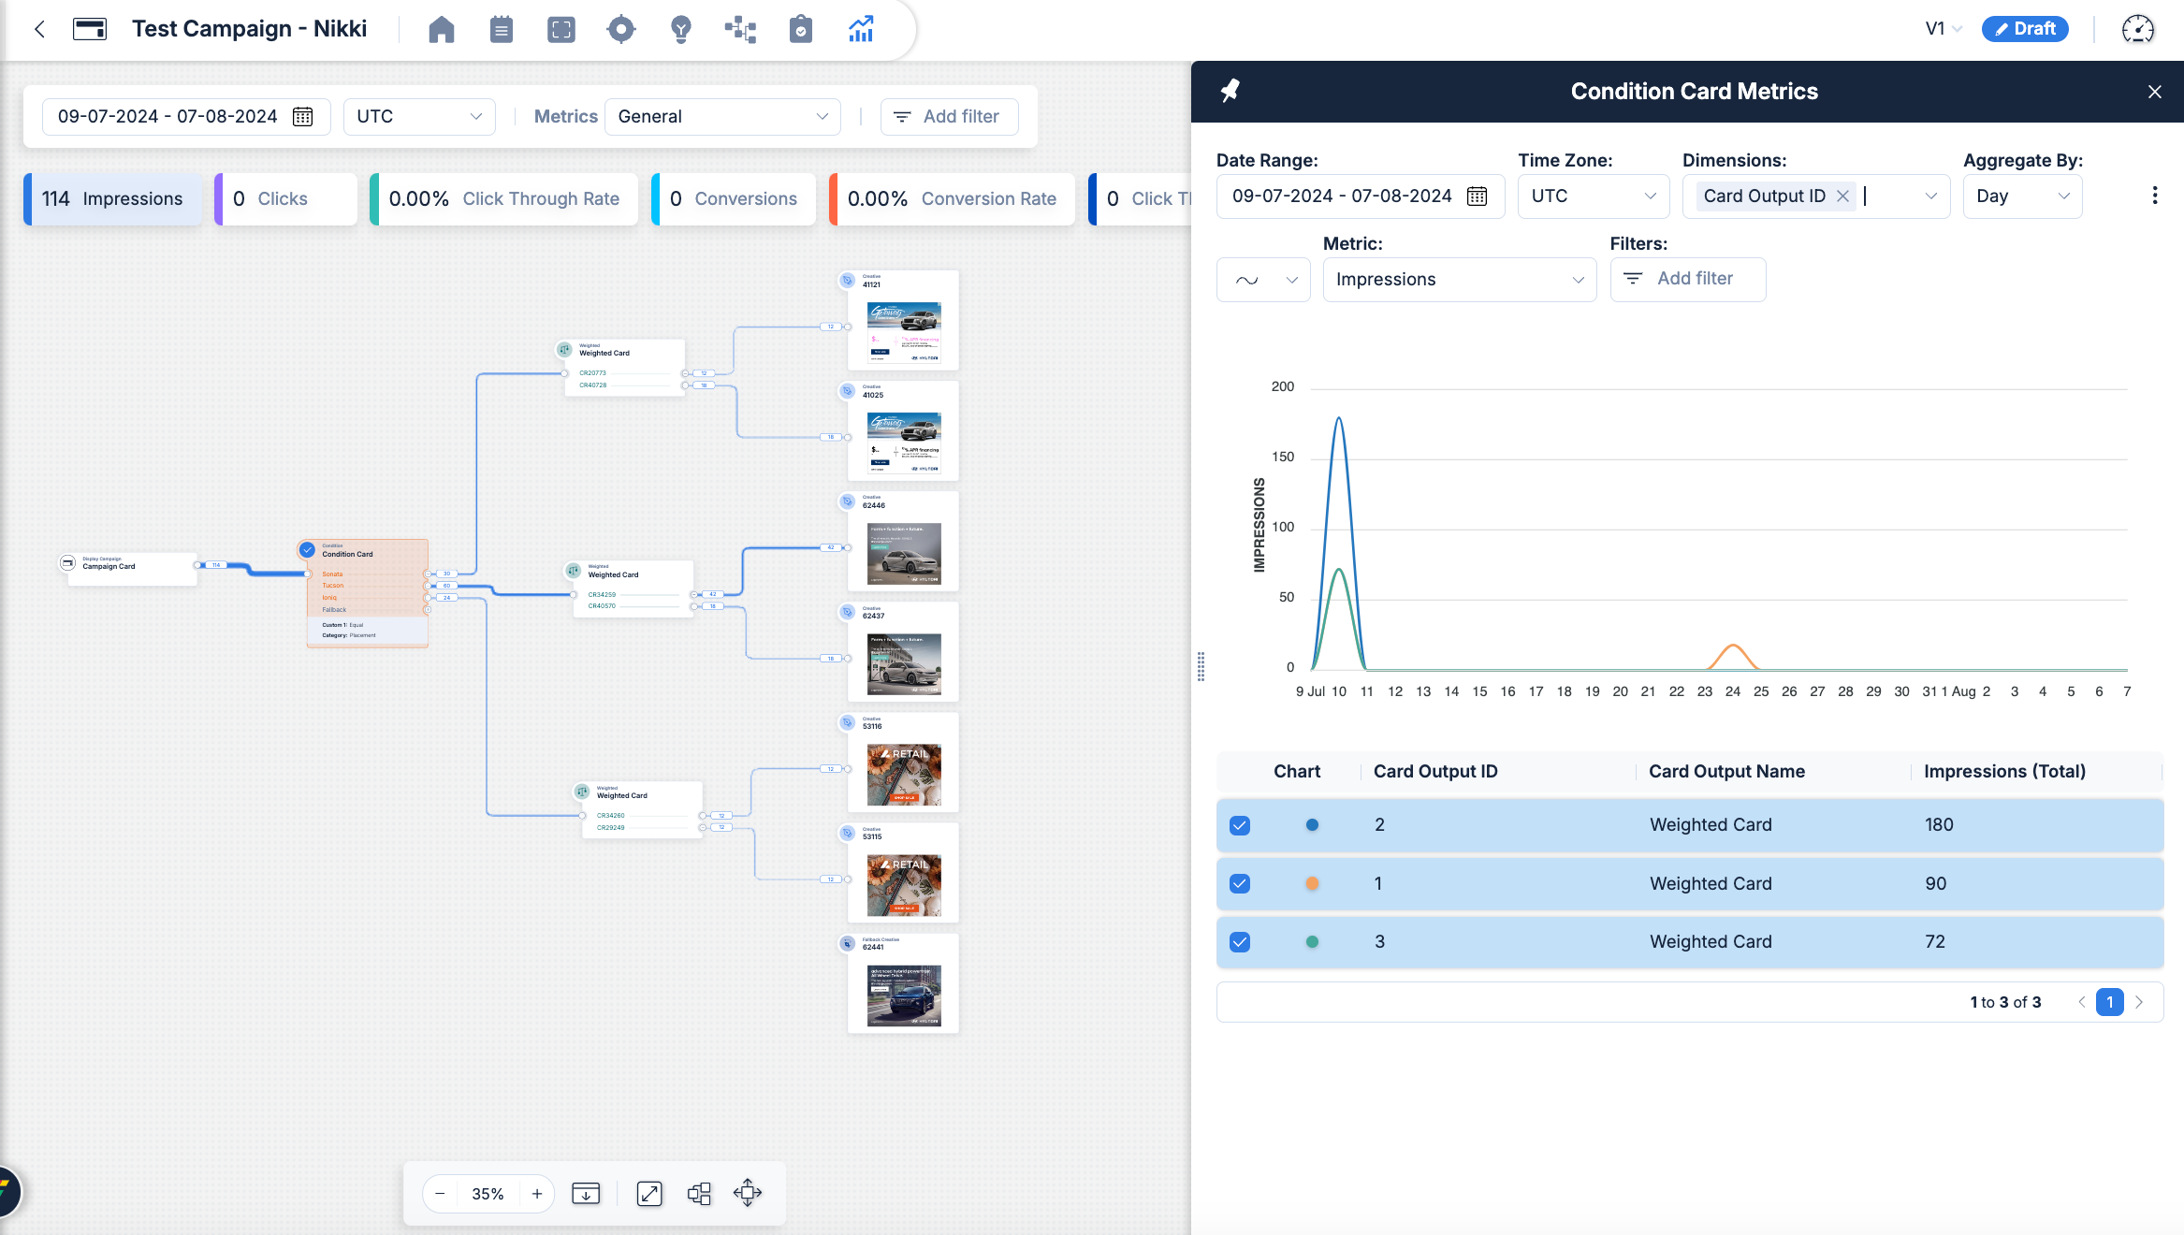Click the fit-to-screen expand icon in zoom bar
Viewport: 2184px width, 1235px height.
coord(649,1193)
